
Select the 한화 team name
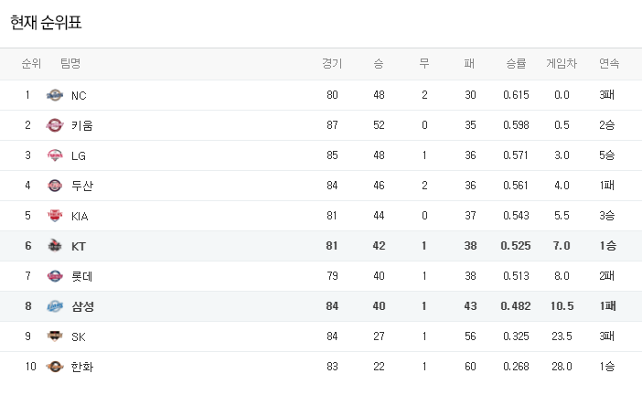tap(82, 367)
